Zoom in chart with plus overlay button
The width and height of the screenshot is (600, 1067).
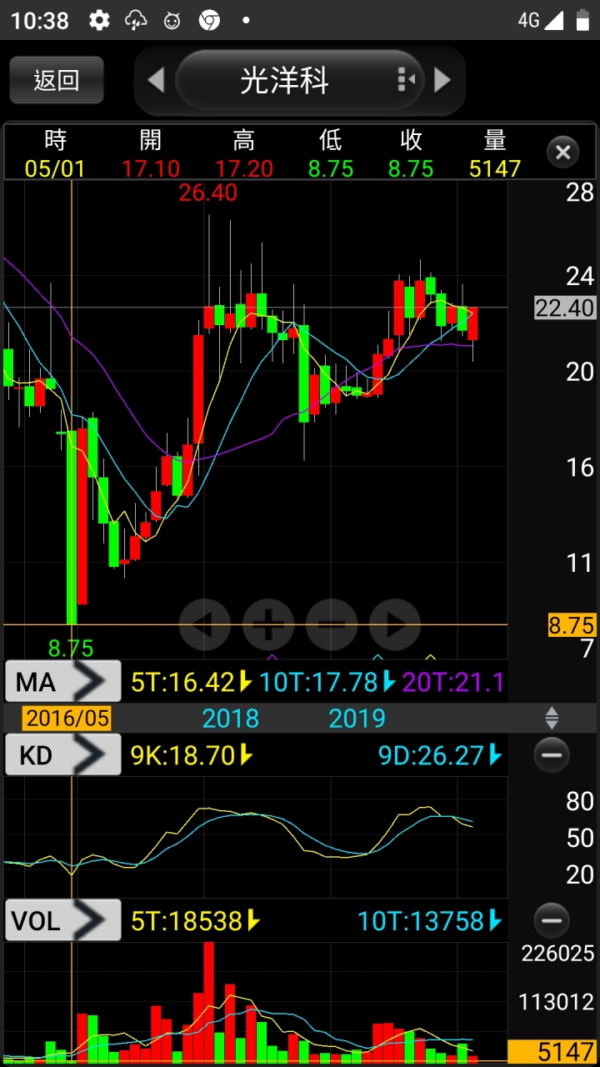[x=268, y=624]
